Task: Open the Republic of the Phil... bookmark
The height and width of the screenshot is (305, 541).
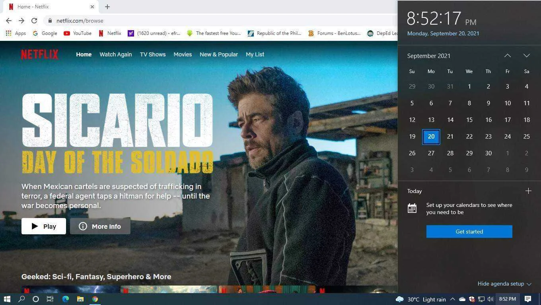Action: (274, 33)
